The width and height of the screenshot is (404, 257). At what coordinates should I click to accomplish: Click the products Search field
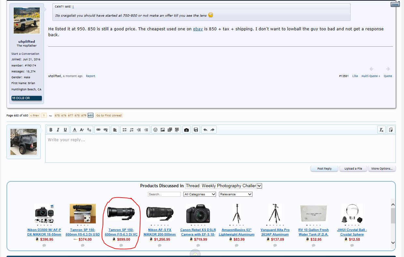[x=164, y=194]
